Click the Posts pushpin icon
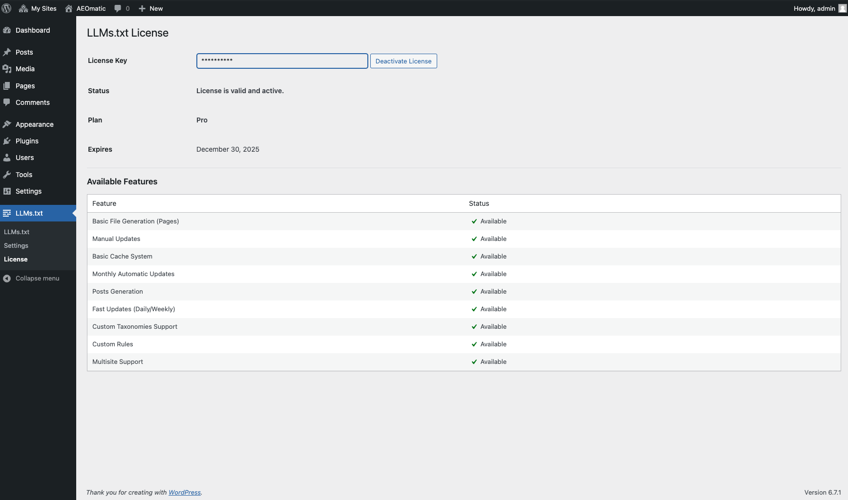The image size is (848, 500). (x=7, y=52)
